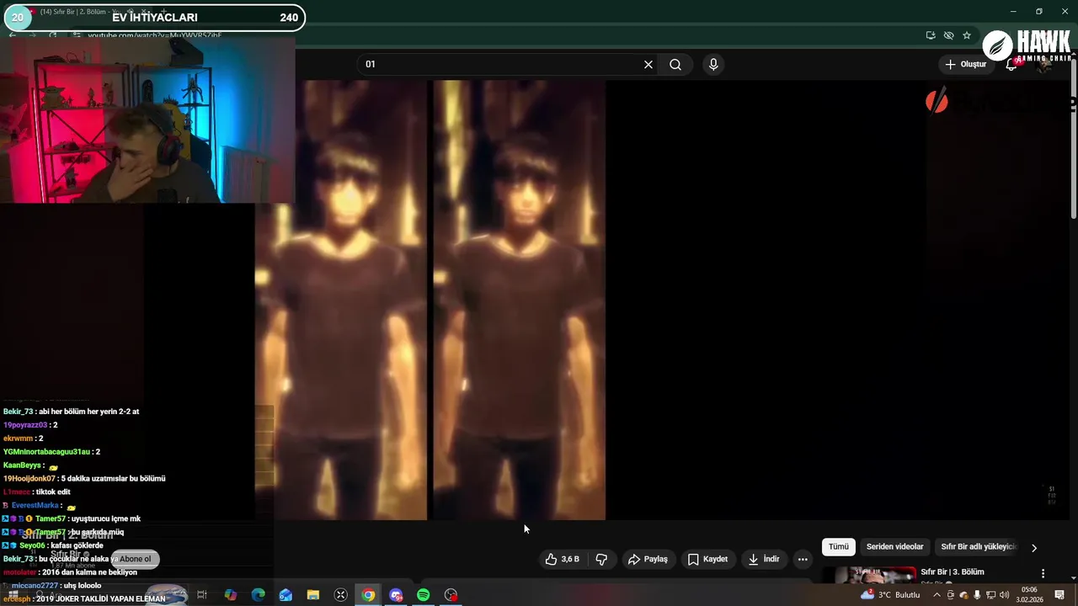Click the YouTube search magnifier button
Viewport: 1078px width, 606px height.
click(675, 64)
